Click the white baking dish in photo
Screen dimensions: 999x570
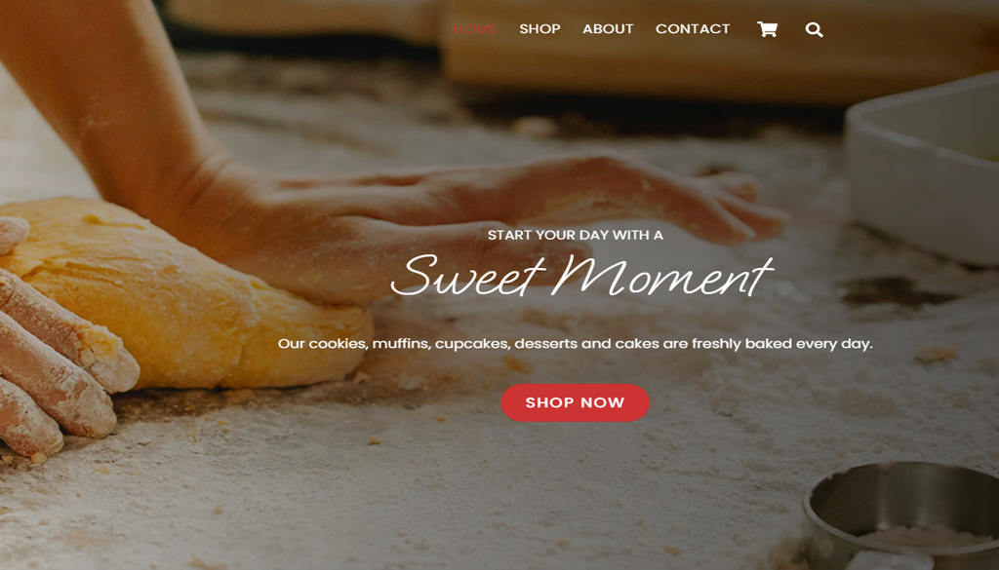point(924,169)
